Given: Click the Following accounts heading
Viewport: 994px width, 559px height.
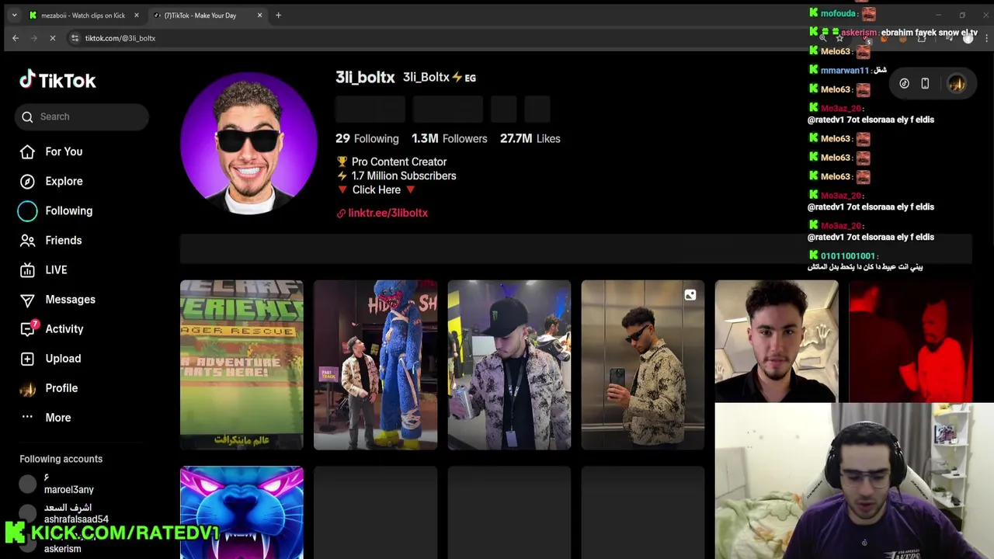Looking at the screenshot, I should pyautogui.click(x=61, y=459).
